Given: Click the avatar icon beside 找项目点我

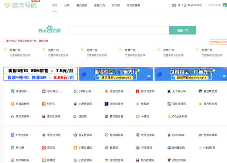Looking at the screenshot, I should pos(225,5).
